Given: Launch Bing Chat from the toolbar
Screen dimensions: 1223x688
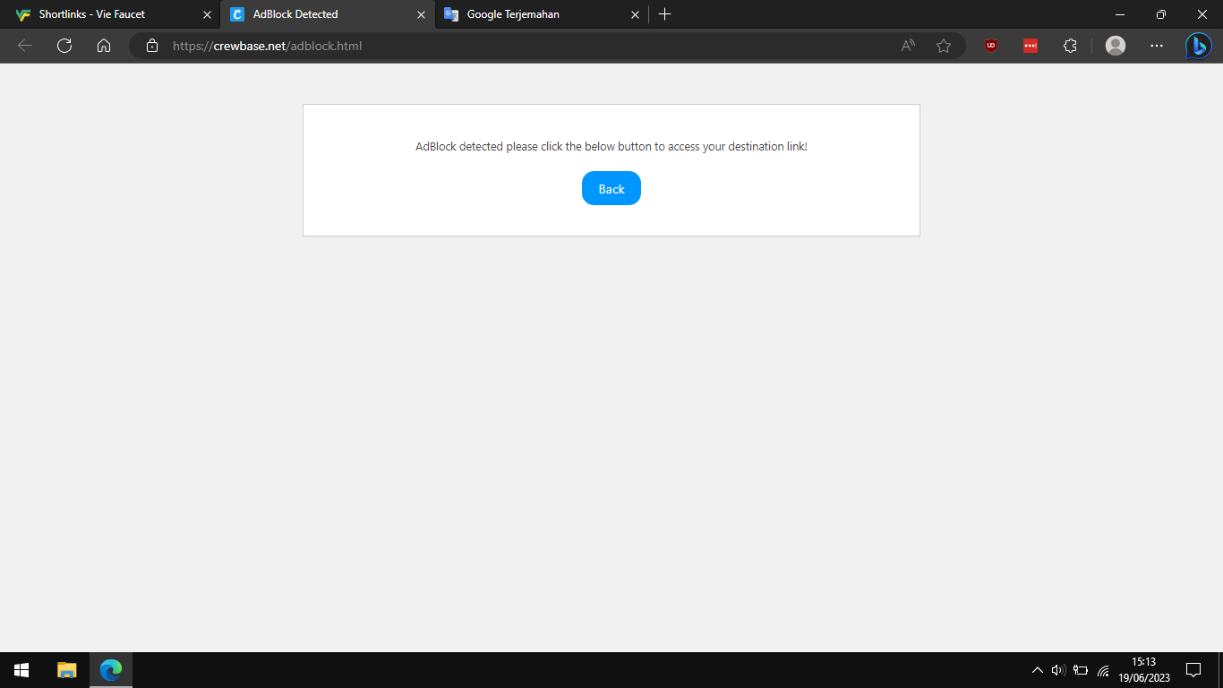Looking at the screenshot, I should [x=1199, y=46].
